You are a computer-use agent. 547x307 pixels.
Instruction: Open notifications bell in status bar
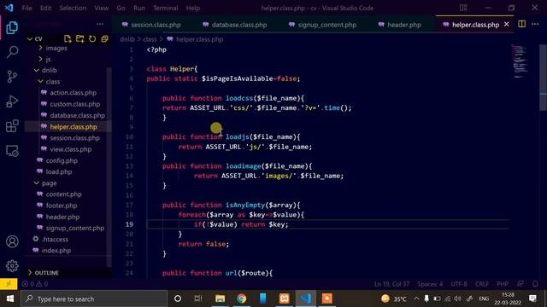535,284
